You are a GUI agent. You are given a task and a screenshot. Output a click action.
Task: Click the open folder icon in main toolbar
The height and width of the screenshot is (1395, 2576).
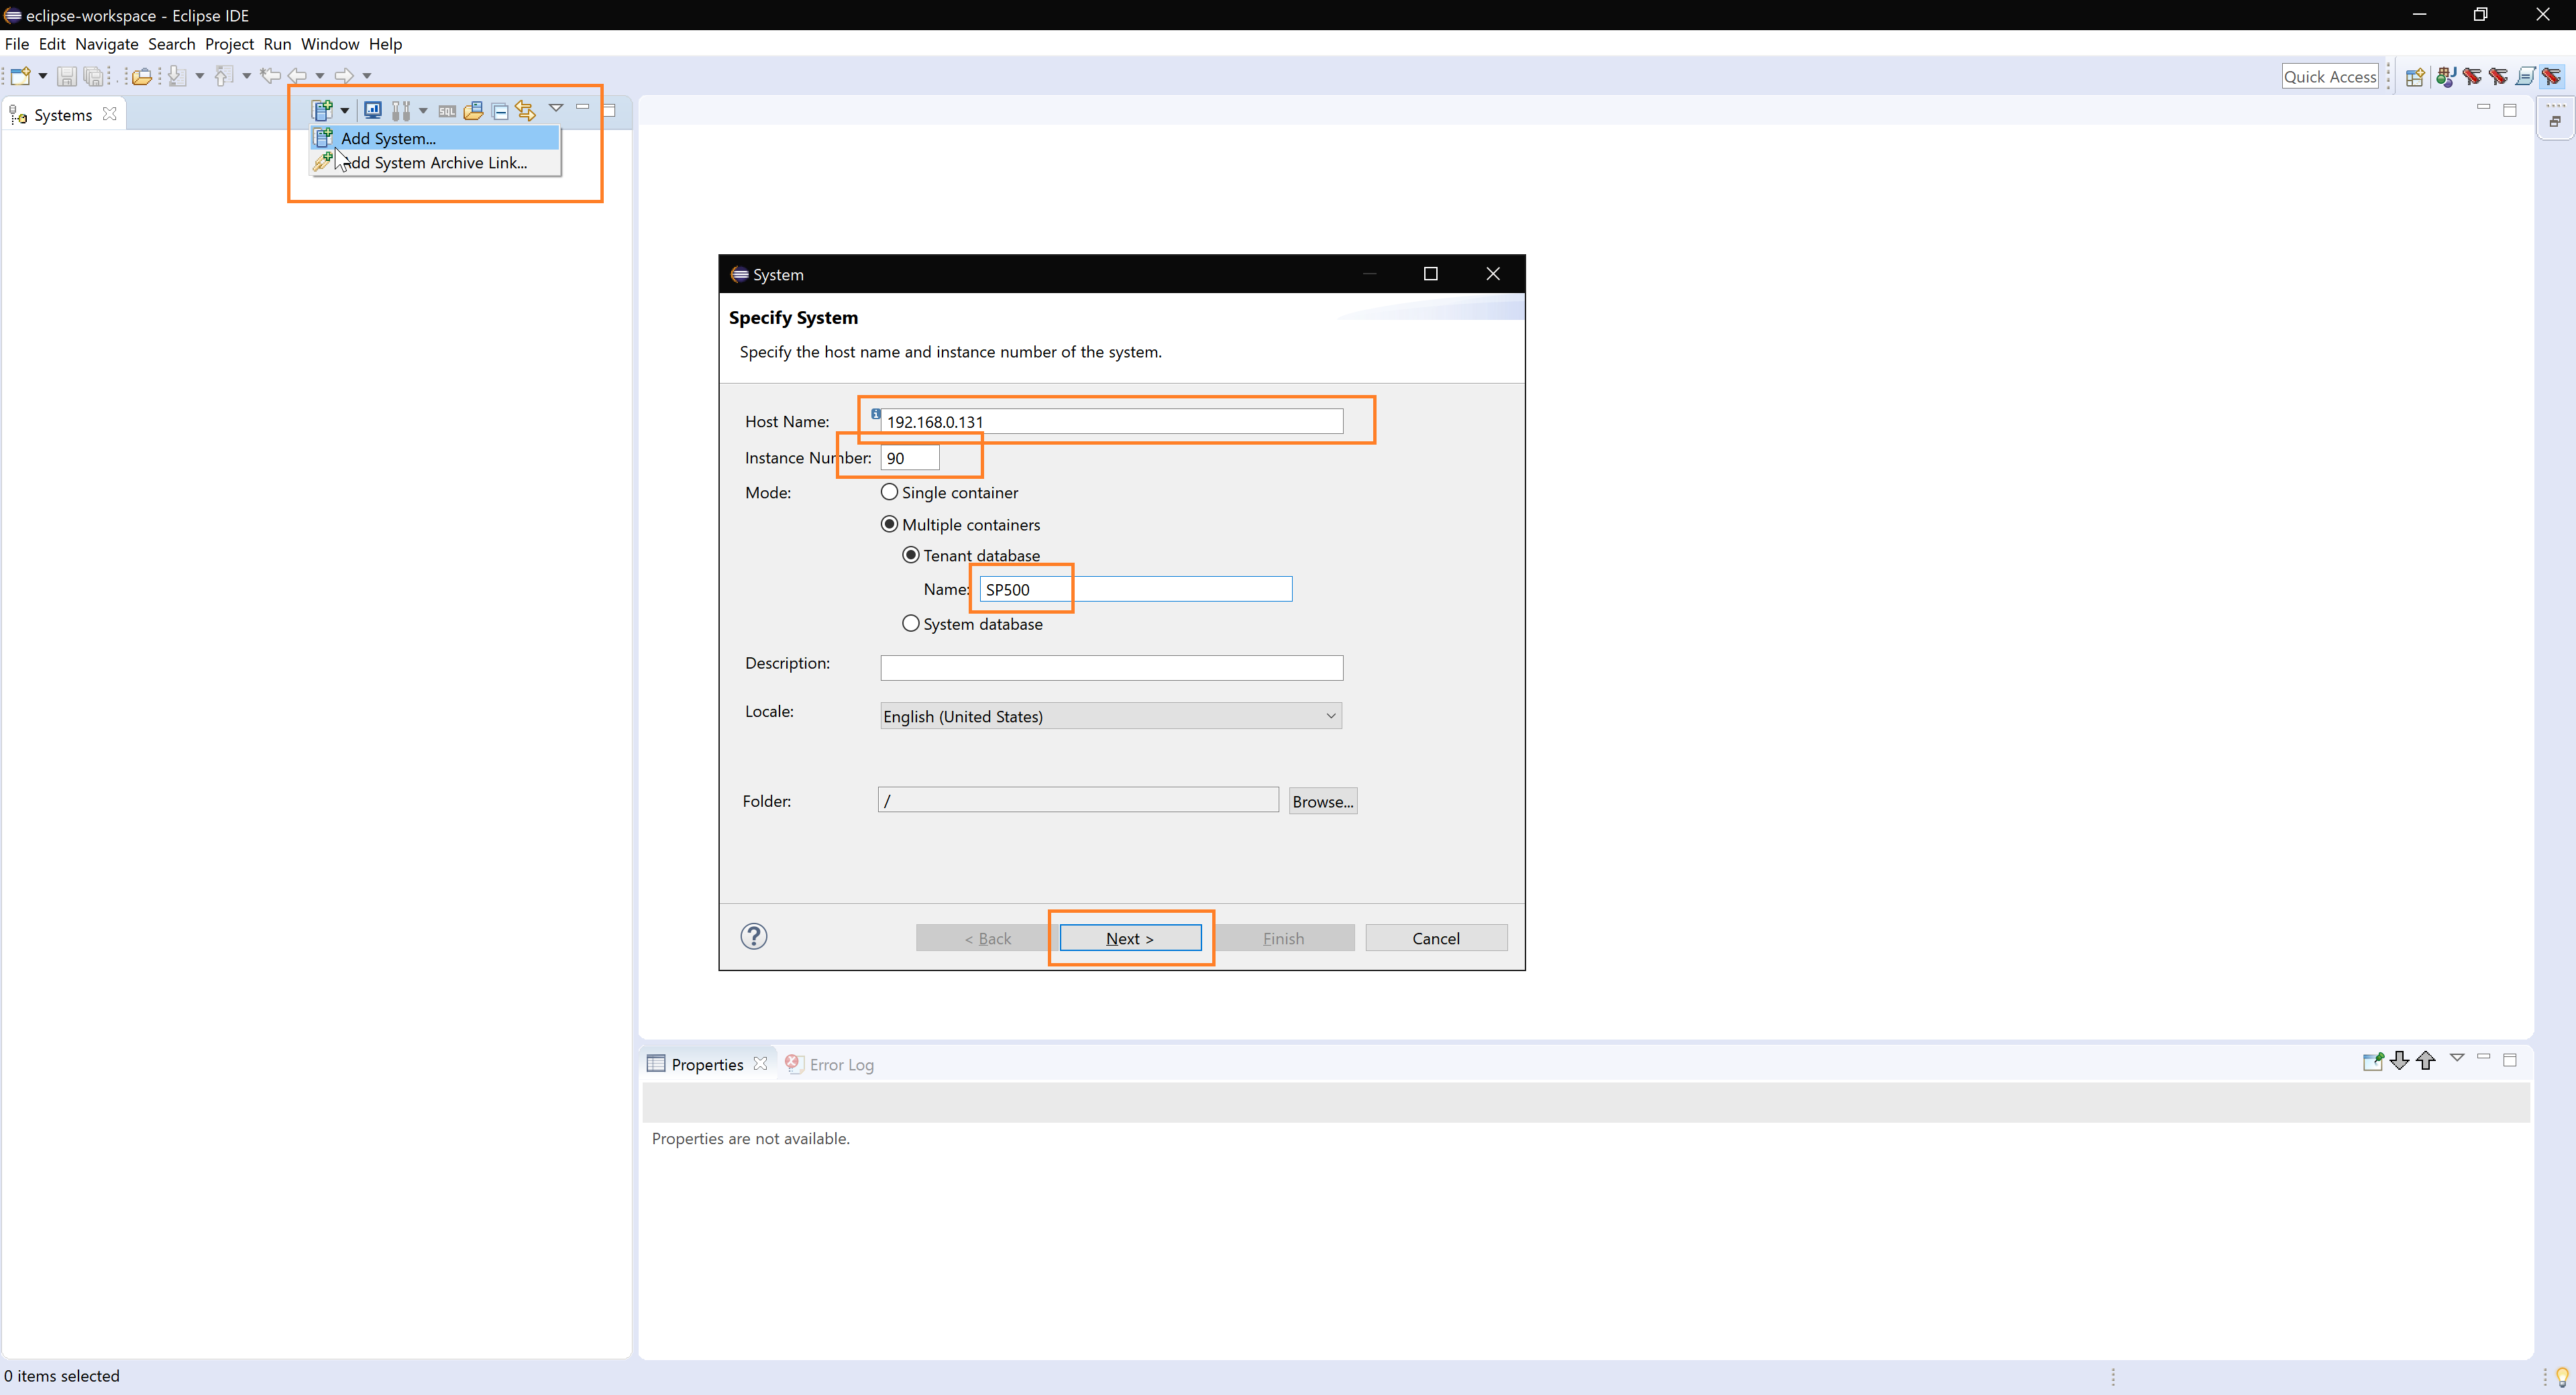142,76
